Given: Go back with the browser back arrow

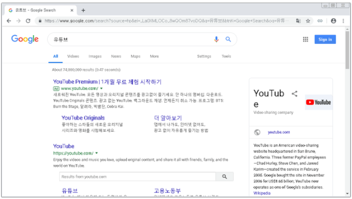Looking at the screenshot, I should click(x=9, y=21).
